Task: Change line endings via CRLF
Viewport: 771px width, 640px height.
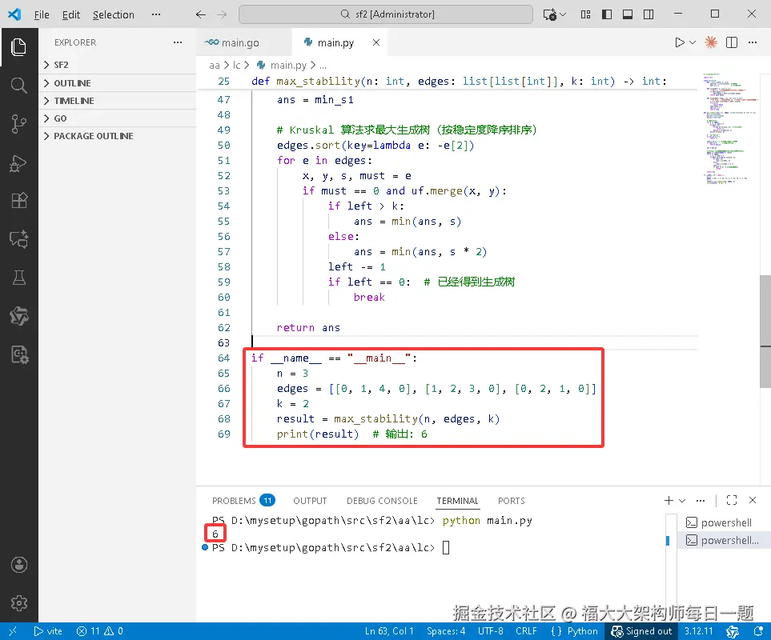Action: pyautogui.click(x=526, y=631)
